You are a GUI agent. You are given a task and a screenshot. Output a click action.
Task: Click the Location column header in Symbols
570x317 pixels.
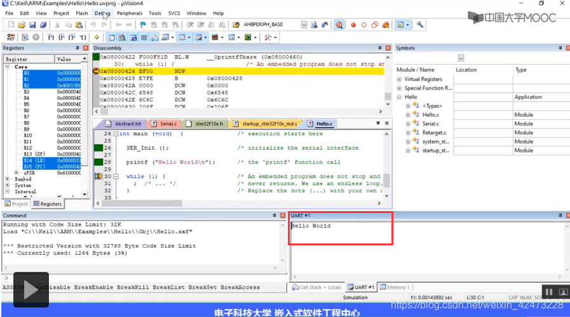(x=483, y=70)
